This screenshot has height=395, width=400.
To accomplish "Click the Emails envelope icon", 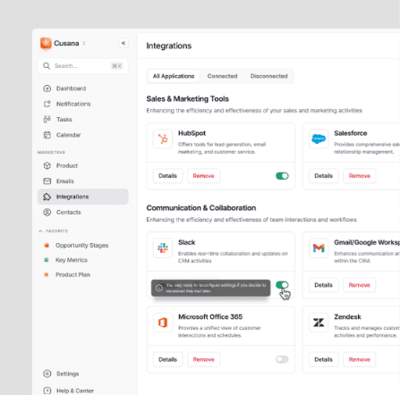I will coord(47,181).
